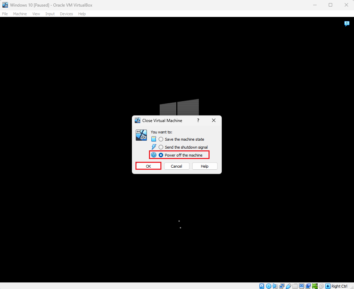Screen dimensions: 354x289
Task: Click the VirtualBox icon in the window title bar
Action: pyautogui.click(x=5, y=5)
